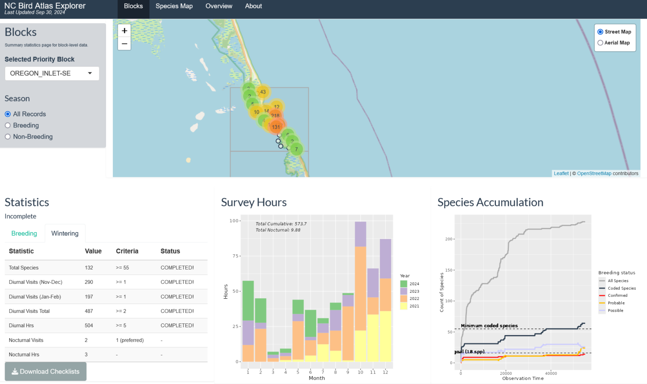Switch to Aerial Map view
647x384 pixels.
pyautogui.click(x=600, y=43)
